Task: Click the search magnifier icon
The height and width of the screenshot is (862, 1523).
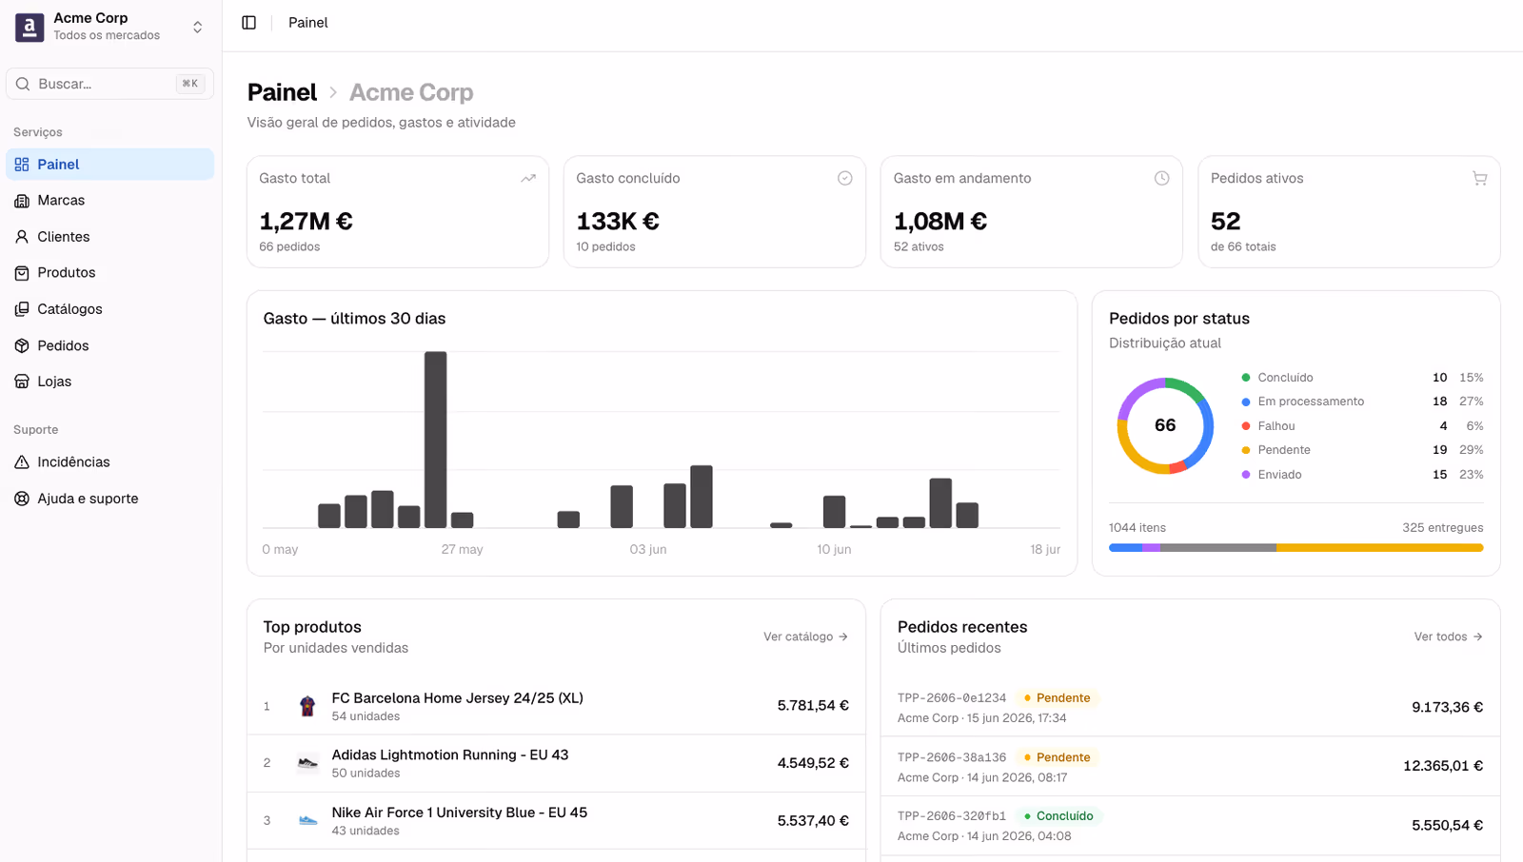Action: 23,84
